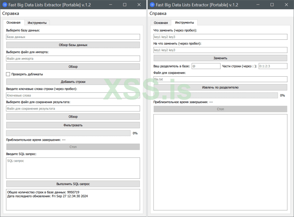Click Файл для сохранения label
Viewport: 294px width, 217px height.
[169, 73]
